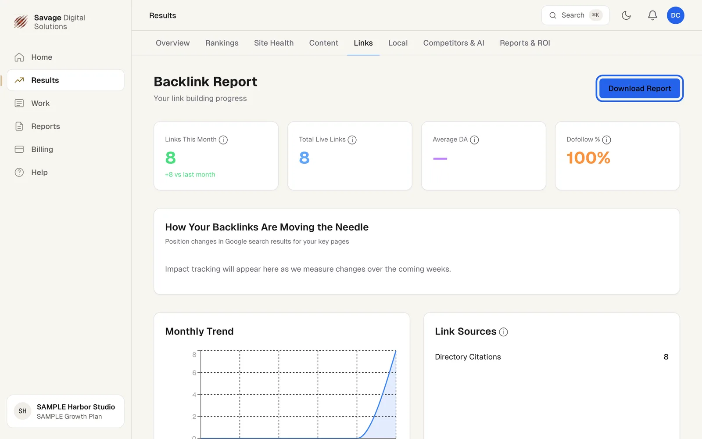Open the Site Health tab
Image resolution: width=702 pixels, height=439 pixels.
(x=274, y=43)
